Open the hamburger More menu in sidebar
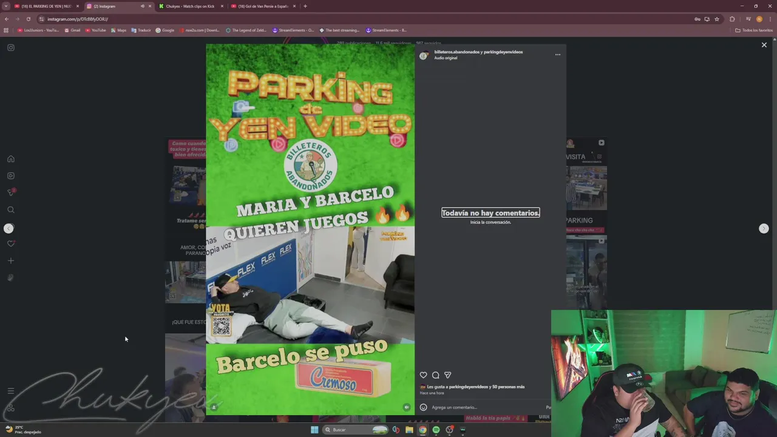The width and height of the screenshot is (777, 437). [11, 391]
